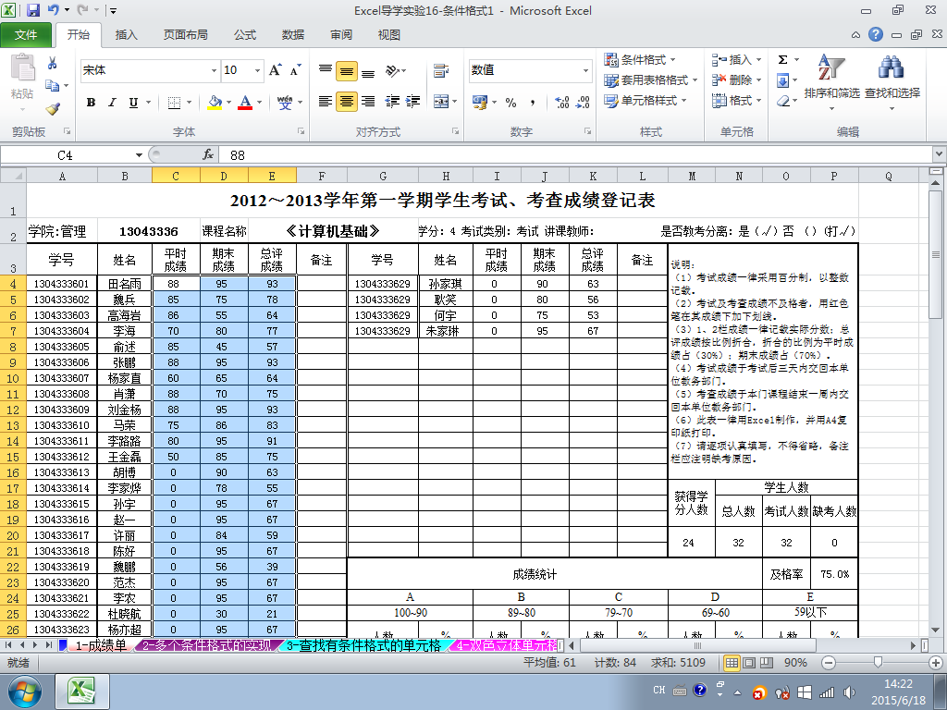Open the number format dropdown
947x710 pixels.
point(585,70)
